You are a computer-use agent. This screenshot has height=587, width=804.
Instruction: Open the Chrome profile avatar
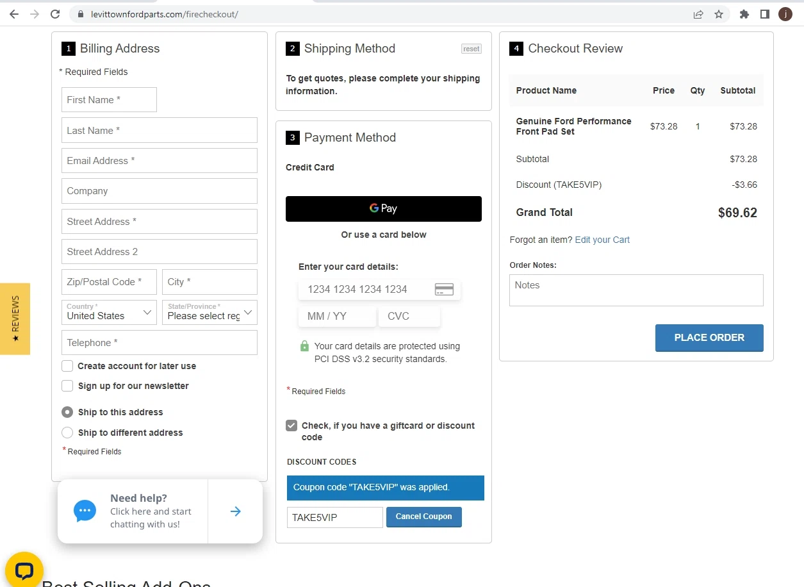click(785, 14)
